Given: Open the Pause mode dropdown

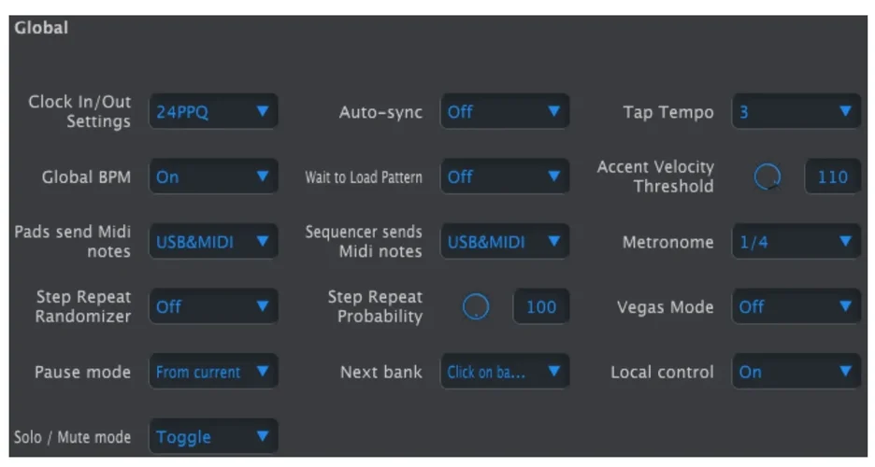Looking at the screenshot, I should (x=213, y=372).
